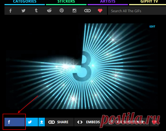Click the chain link icon in the top bar
166x131 pixels.
tap(88, 11)
